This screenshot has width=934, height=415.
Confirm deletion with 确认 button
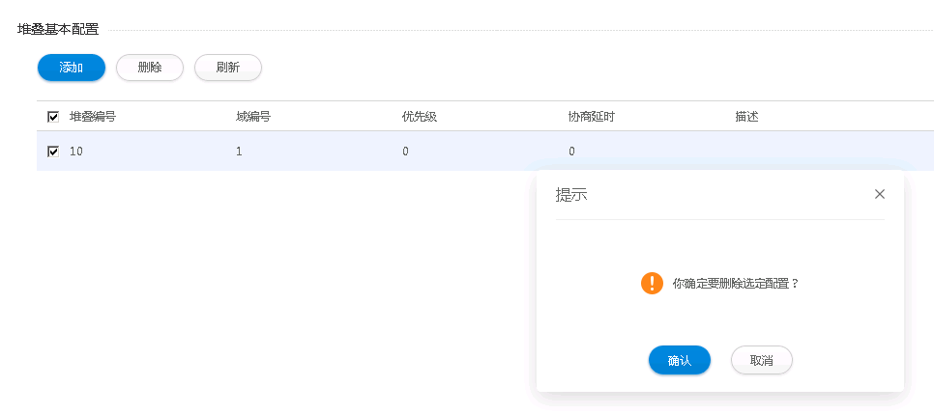coord(680,360)
